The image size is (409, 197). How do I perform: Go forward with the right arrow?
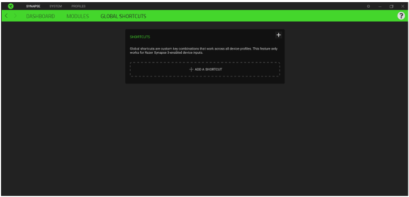coord(15,16)
